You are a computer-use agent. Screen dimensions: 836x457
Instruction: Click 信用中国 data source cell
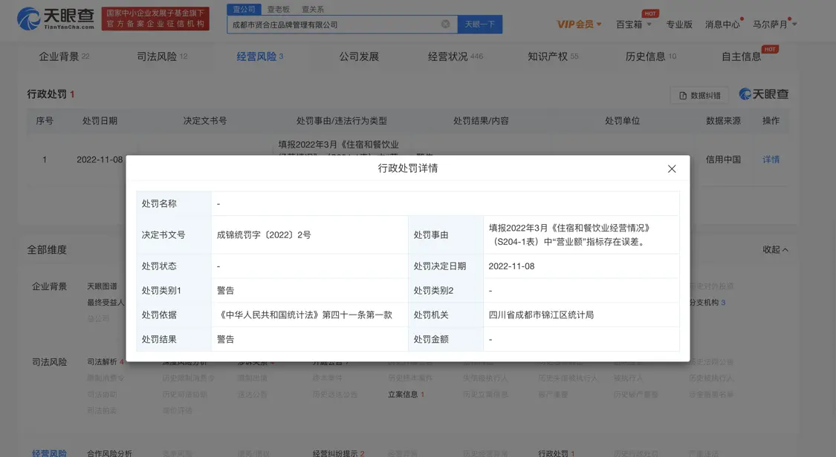pos(723,160)
